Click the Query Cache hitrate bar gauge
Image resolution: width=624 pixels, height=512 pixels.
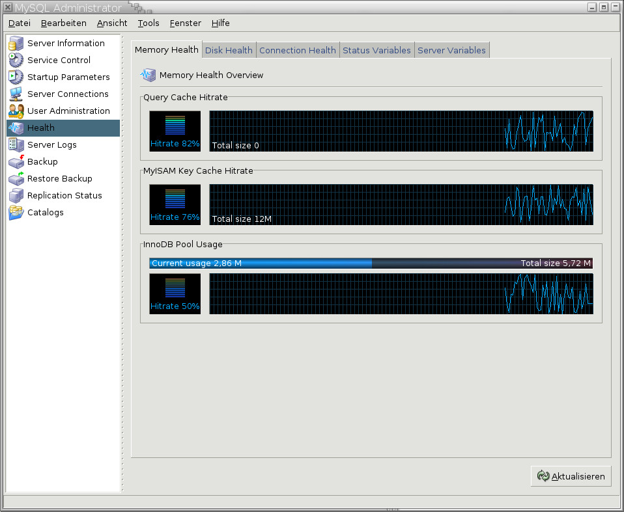(175, 125)
